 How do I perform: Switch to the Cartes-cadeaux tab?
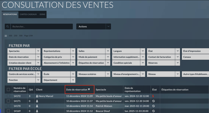tap(28, 14)
